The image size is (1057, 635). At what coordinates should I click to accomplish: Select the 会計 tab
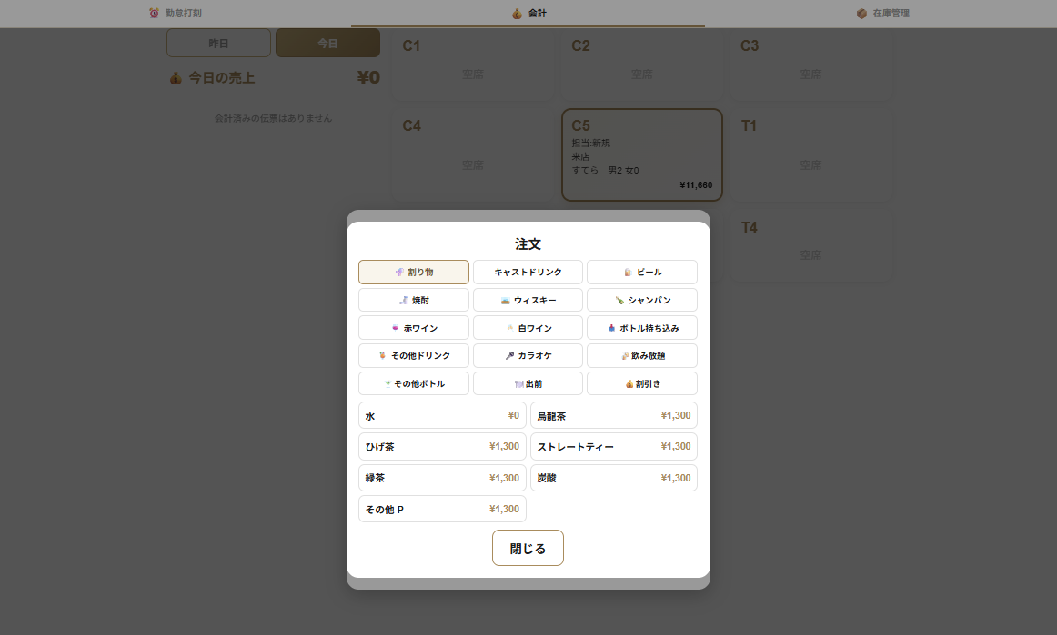pyautogui.click(x=528, y=14)
